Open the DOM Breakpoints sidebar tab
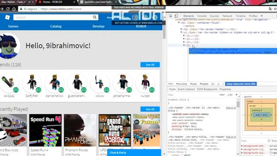 [207, 89]
